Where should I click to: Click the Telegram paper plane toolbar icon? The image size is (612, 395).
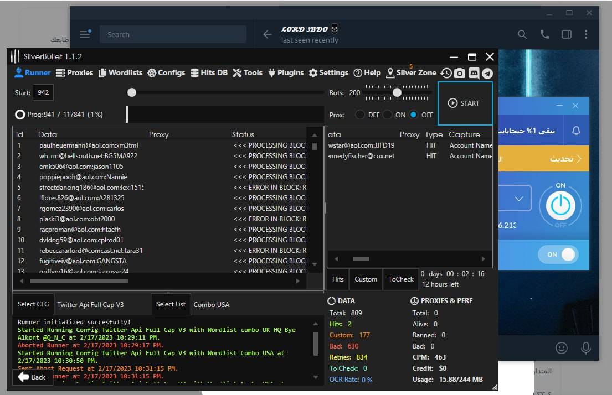coord(487,73)
